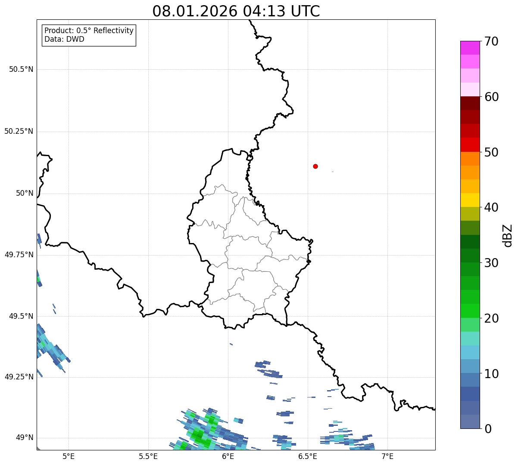
Task: Click the plot title '08.01.2026 04:13 UTC'
Action: point(236,11)
